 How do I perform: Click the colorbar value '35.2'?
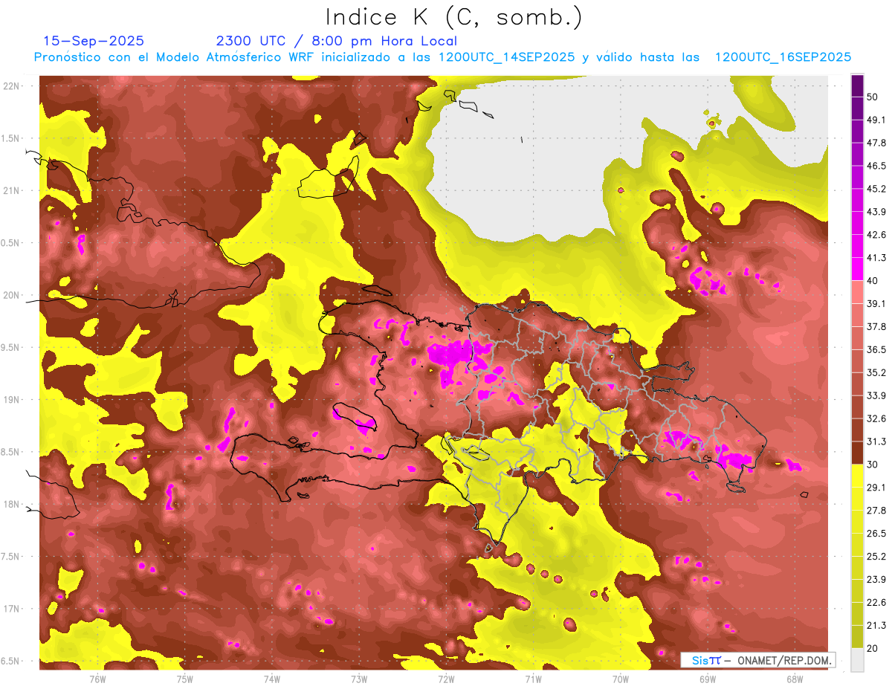click(876, 372)
